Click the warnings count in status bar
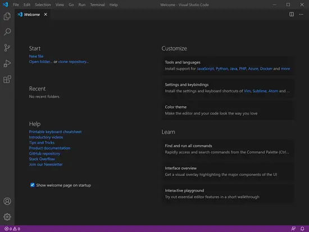Screen dimensions: 309x232 [16, 229]
